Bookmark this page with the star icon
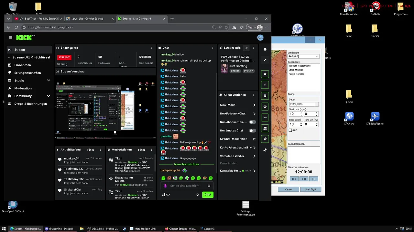This screenshot has height=232, width=414. pos(226,27)
